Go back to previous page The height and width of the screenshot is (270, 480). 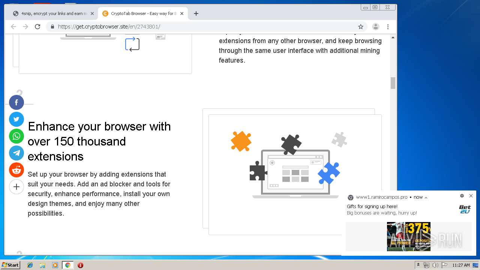(13, 27)
